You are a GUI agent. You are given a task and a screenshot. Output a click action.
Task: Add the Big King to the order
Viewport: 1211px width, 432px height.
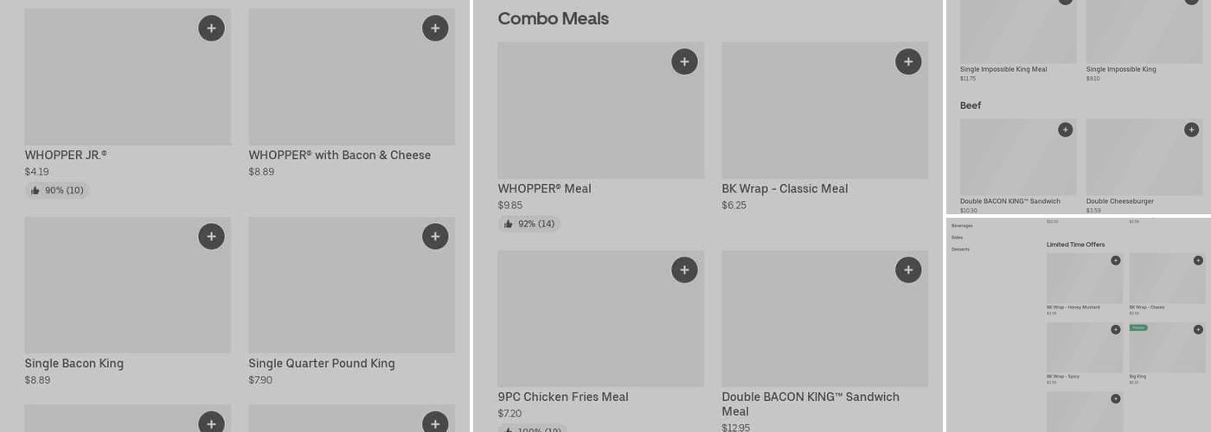coord(1198,329)
